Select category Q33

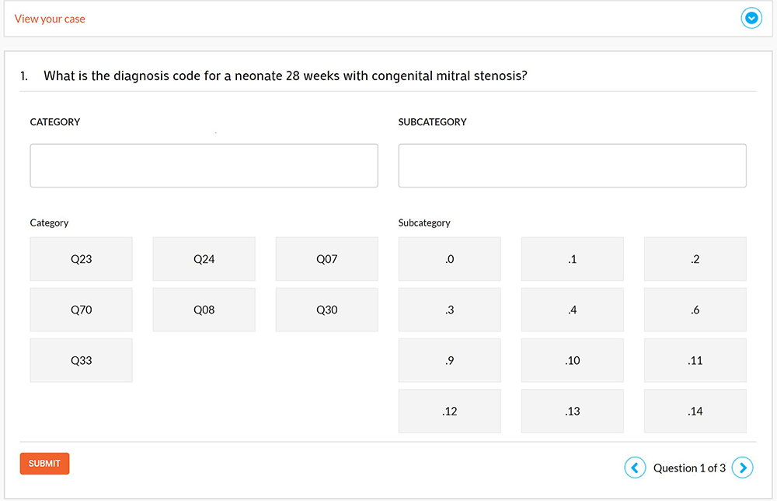click(x=81, y=360)
